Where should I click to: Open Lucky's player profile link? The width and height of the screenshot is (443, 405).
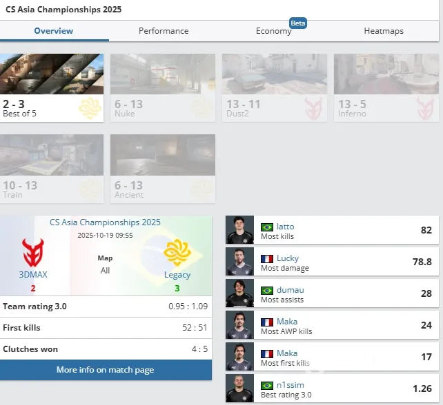pos(288,258)
